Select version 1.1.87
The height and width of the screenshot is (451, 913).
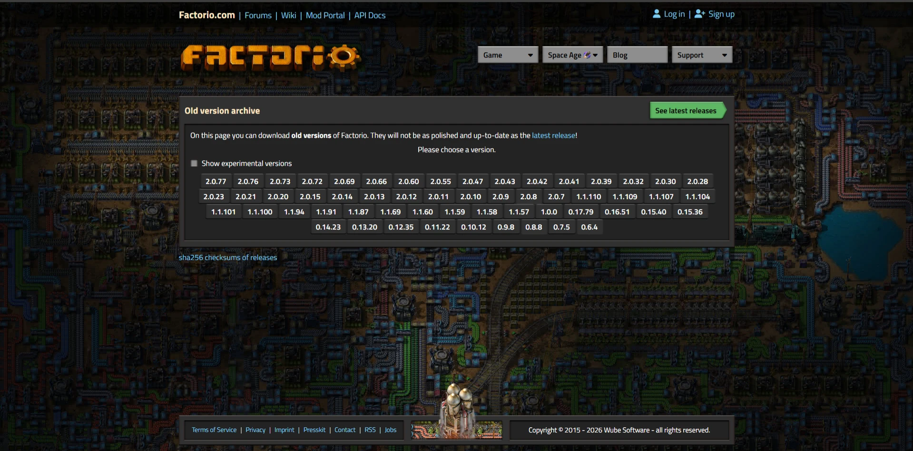358,212
